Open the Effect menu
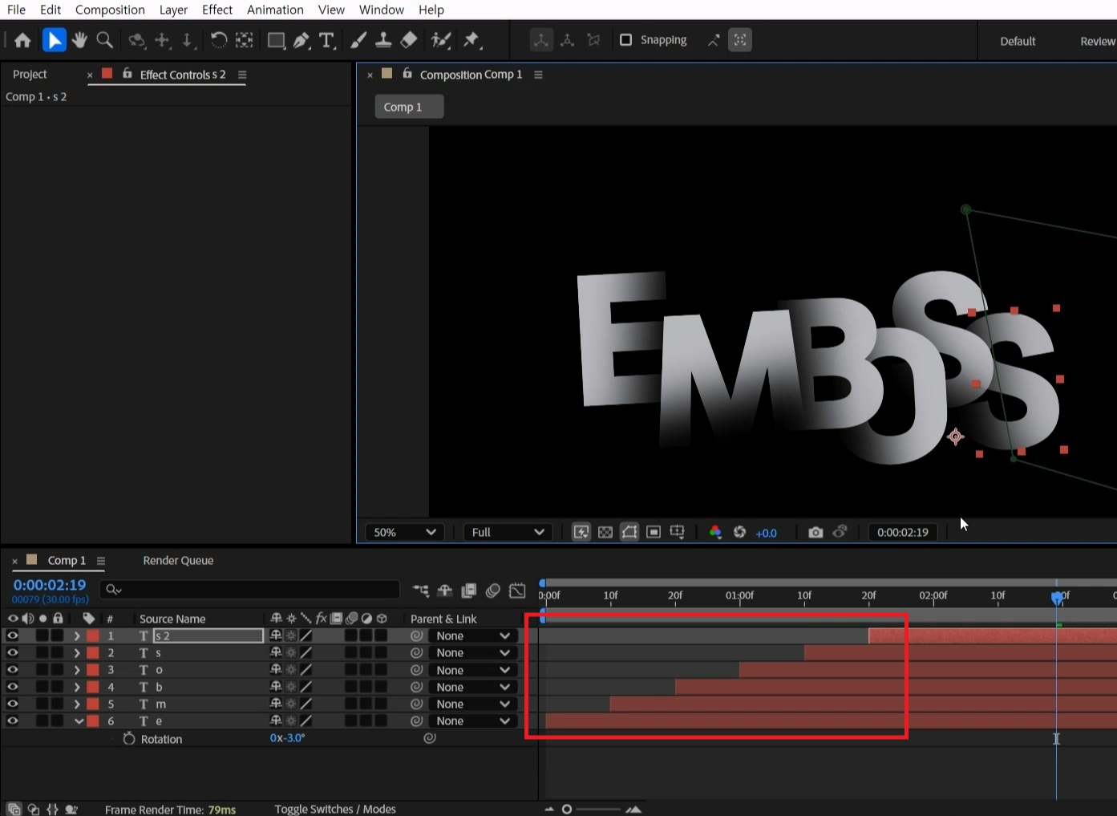This screenshot has height=816, width=1117. 217,10
